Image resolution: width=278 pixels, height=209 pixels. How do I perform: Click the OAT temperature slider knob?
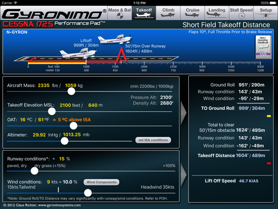[73, 126]
